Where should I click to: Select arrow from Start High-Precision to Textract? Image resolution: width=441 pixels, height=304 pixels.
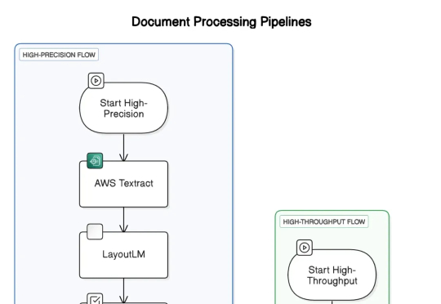click(124, 147)
